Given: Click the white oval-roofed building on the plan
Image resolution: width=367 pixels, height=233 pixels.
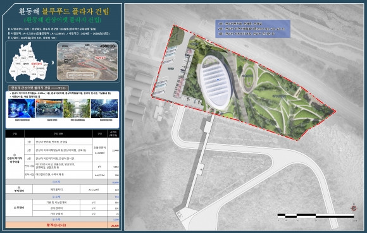Looking at the screenshot, I should [x=216, y=83].
